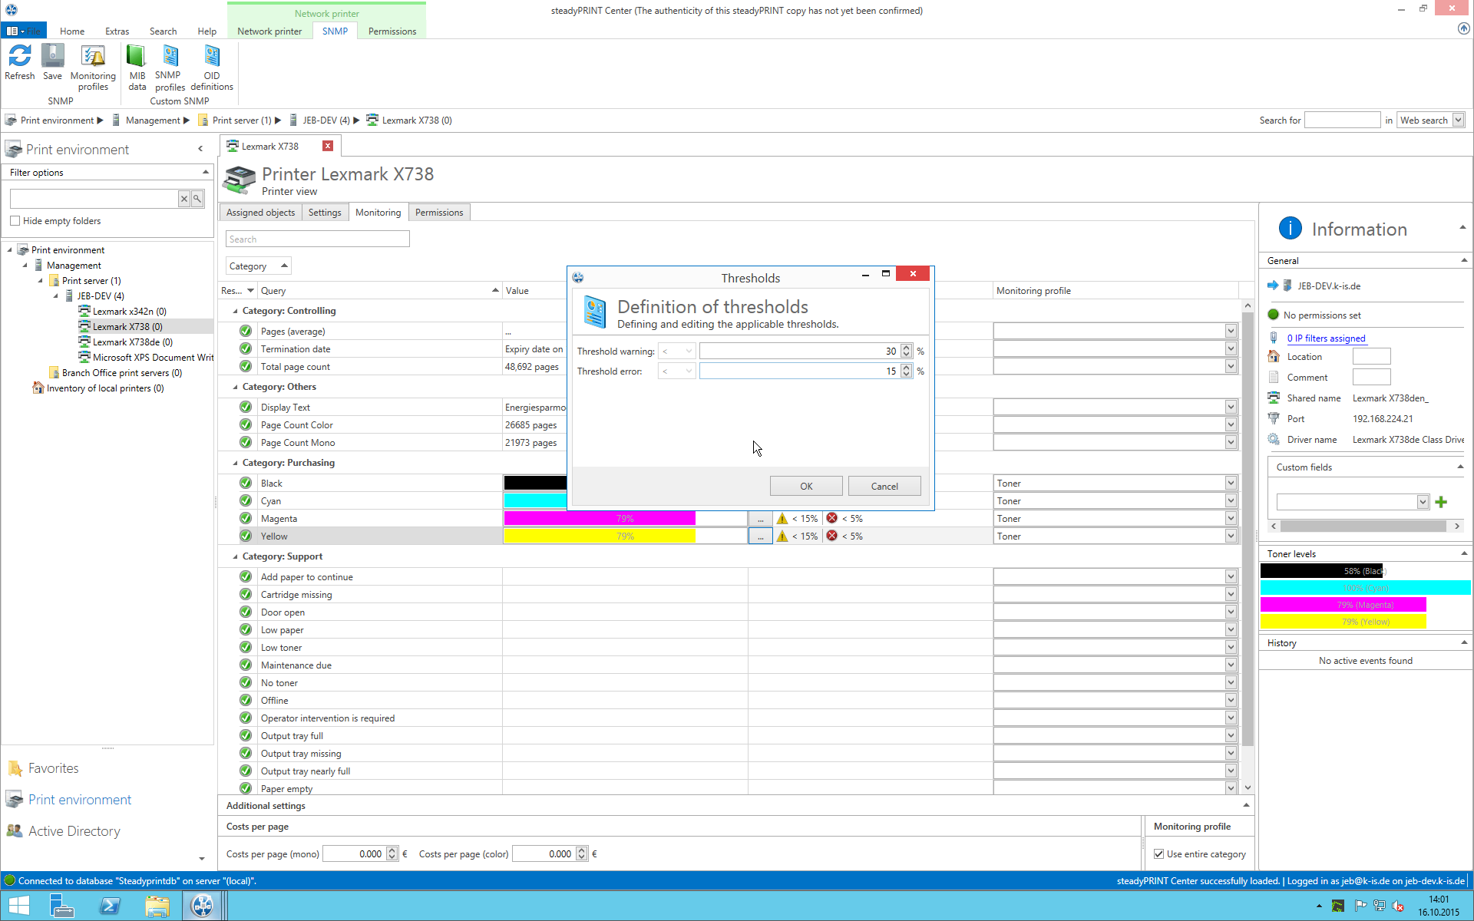Viewport: 1474px width, 921px height.
Task: Click Magenta error threshold icon
Action: tap(831, 519)
